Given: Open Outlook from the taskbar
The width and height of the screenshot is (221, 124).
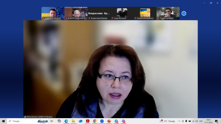Looking at the screenshot, I should click(x=80, y=121).
